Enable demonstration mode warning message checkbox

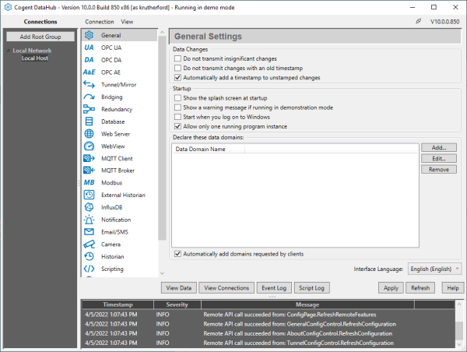point(177,107)
